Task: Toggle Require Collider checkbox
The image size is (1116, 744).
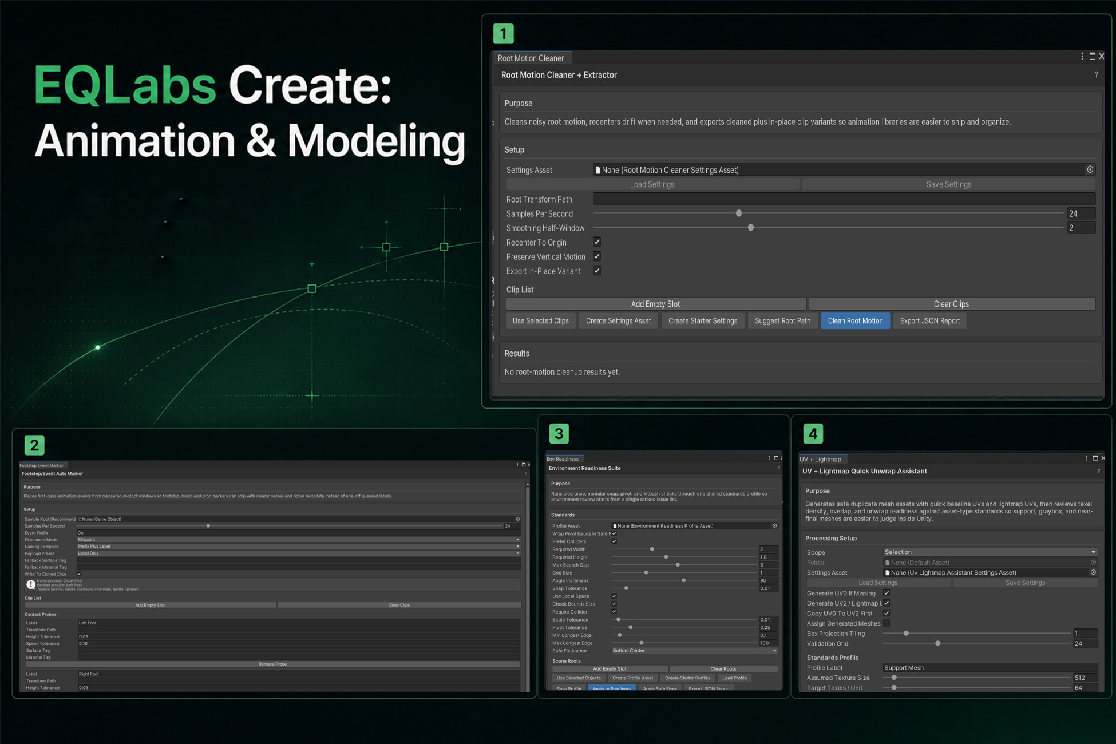Action: 614,611
